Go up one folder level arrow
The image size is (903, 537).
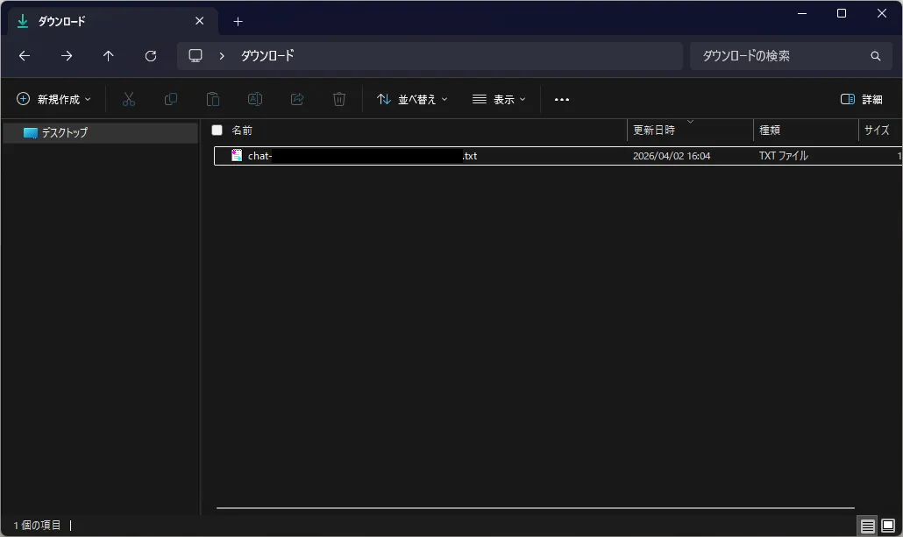[108, 56]
